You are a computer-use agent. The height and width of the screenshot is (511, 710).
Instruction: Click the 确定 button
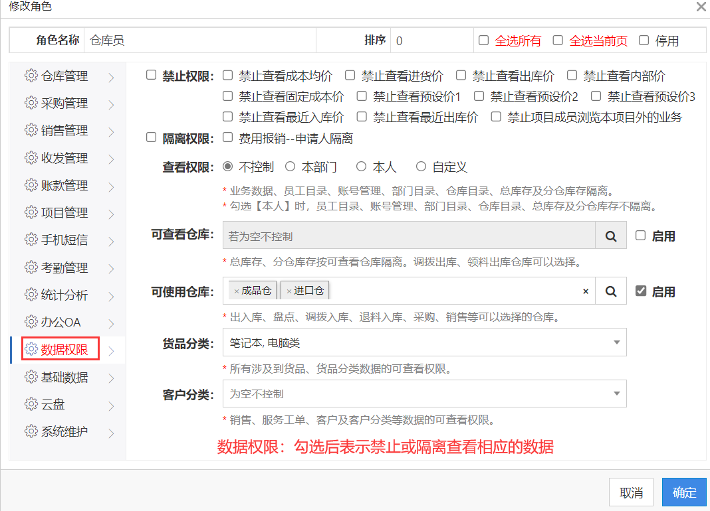click(x=684, y=492)
